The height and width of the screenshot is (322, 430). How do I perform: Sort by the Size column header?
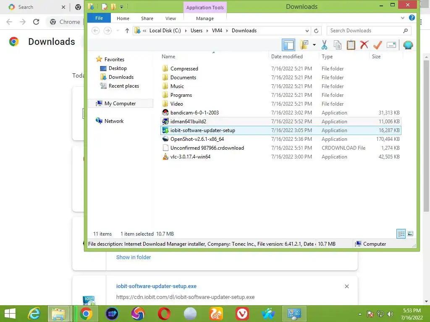click(x=376, y=57)
